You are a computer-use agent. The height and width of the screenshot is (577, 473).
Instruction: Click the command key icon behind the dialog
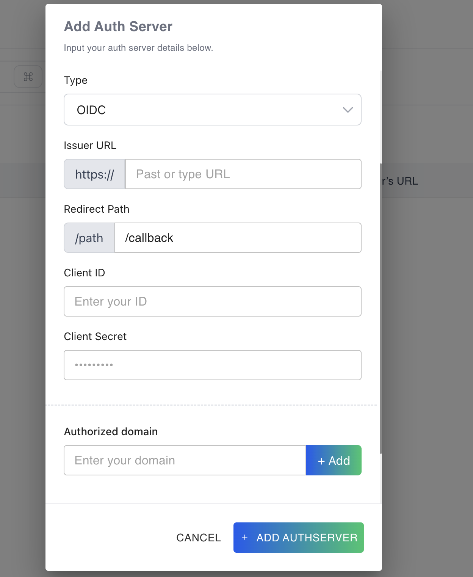[28, 77]
